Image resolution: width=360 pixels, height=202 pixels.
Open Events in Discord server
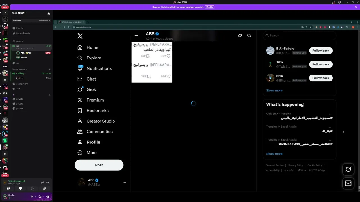18,28
